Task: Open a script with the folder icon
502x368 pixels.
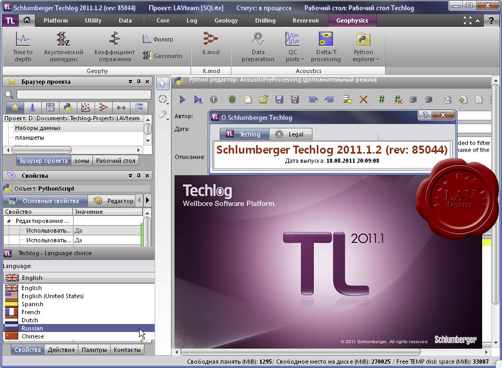Action: [264, 99]
